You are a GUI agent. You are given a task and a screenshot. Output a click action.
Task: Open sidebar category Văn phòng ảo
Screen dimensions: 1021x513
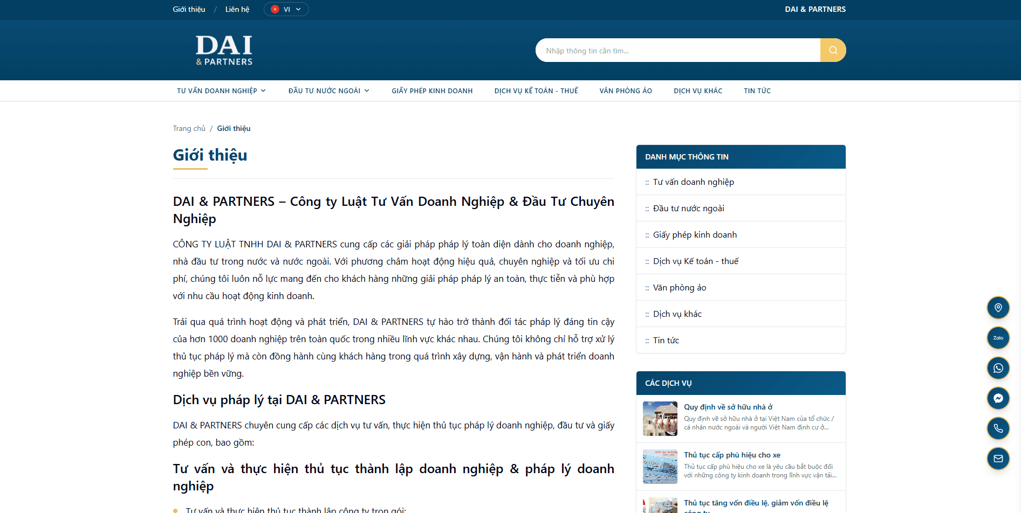[741, 288]
